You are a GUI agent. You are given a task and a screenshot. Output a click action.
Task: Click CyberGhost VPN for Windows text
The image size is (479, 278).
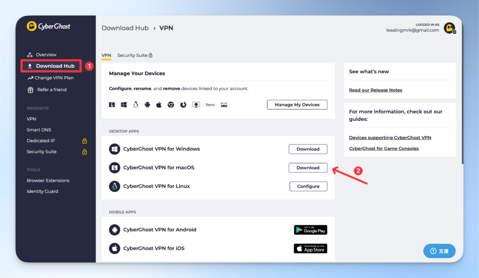pos(161,149)
